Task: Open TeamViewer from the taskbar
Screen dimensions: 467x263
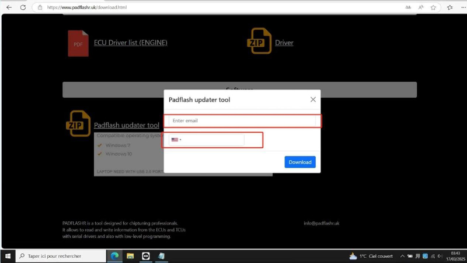Action: tap(145, 256)
